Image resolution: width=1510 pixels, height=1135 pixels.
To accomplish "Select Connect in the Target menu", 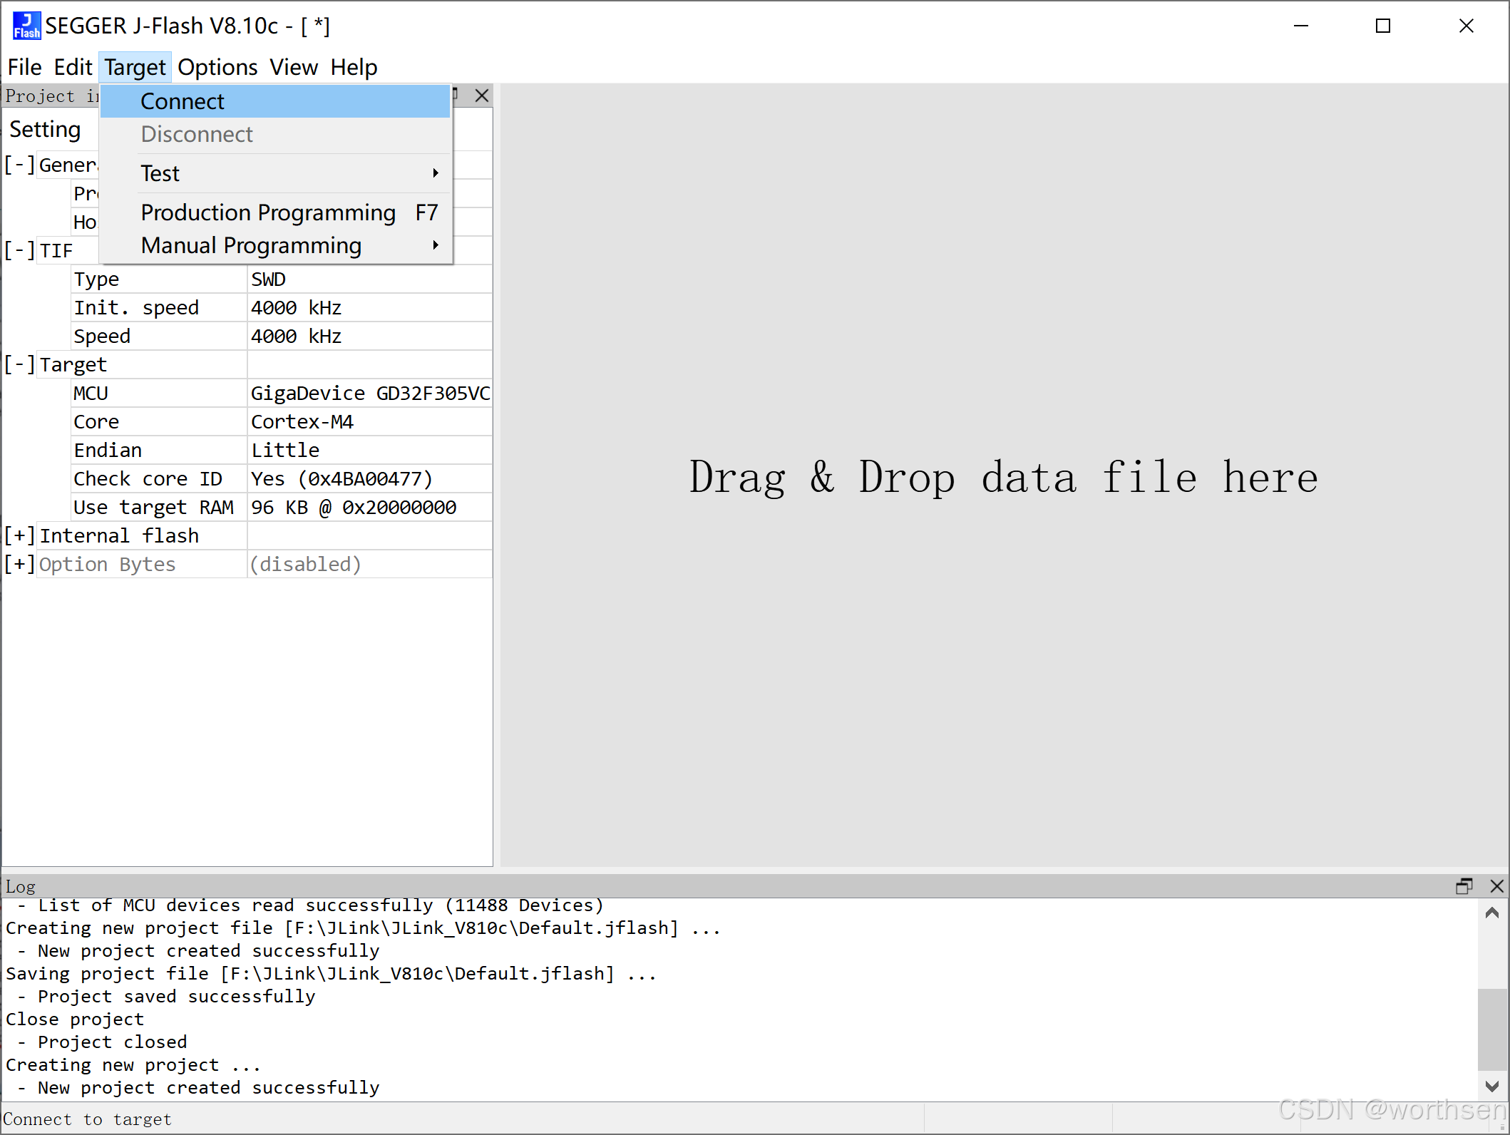I will coord(183,101).
